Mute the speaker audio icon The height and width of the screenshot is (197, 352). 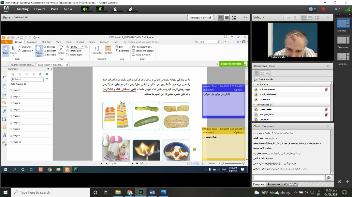click(x=85, y=9)
